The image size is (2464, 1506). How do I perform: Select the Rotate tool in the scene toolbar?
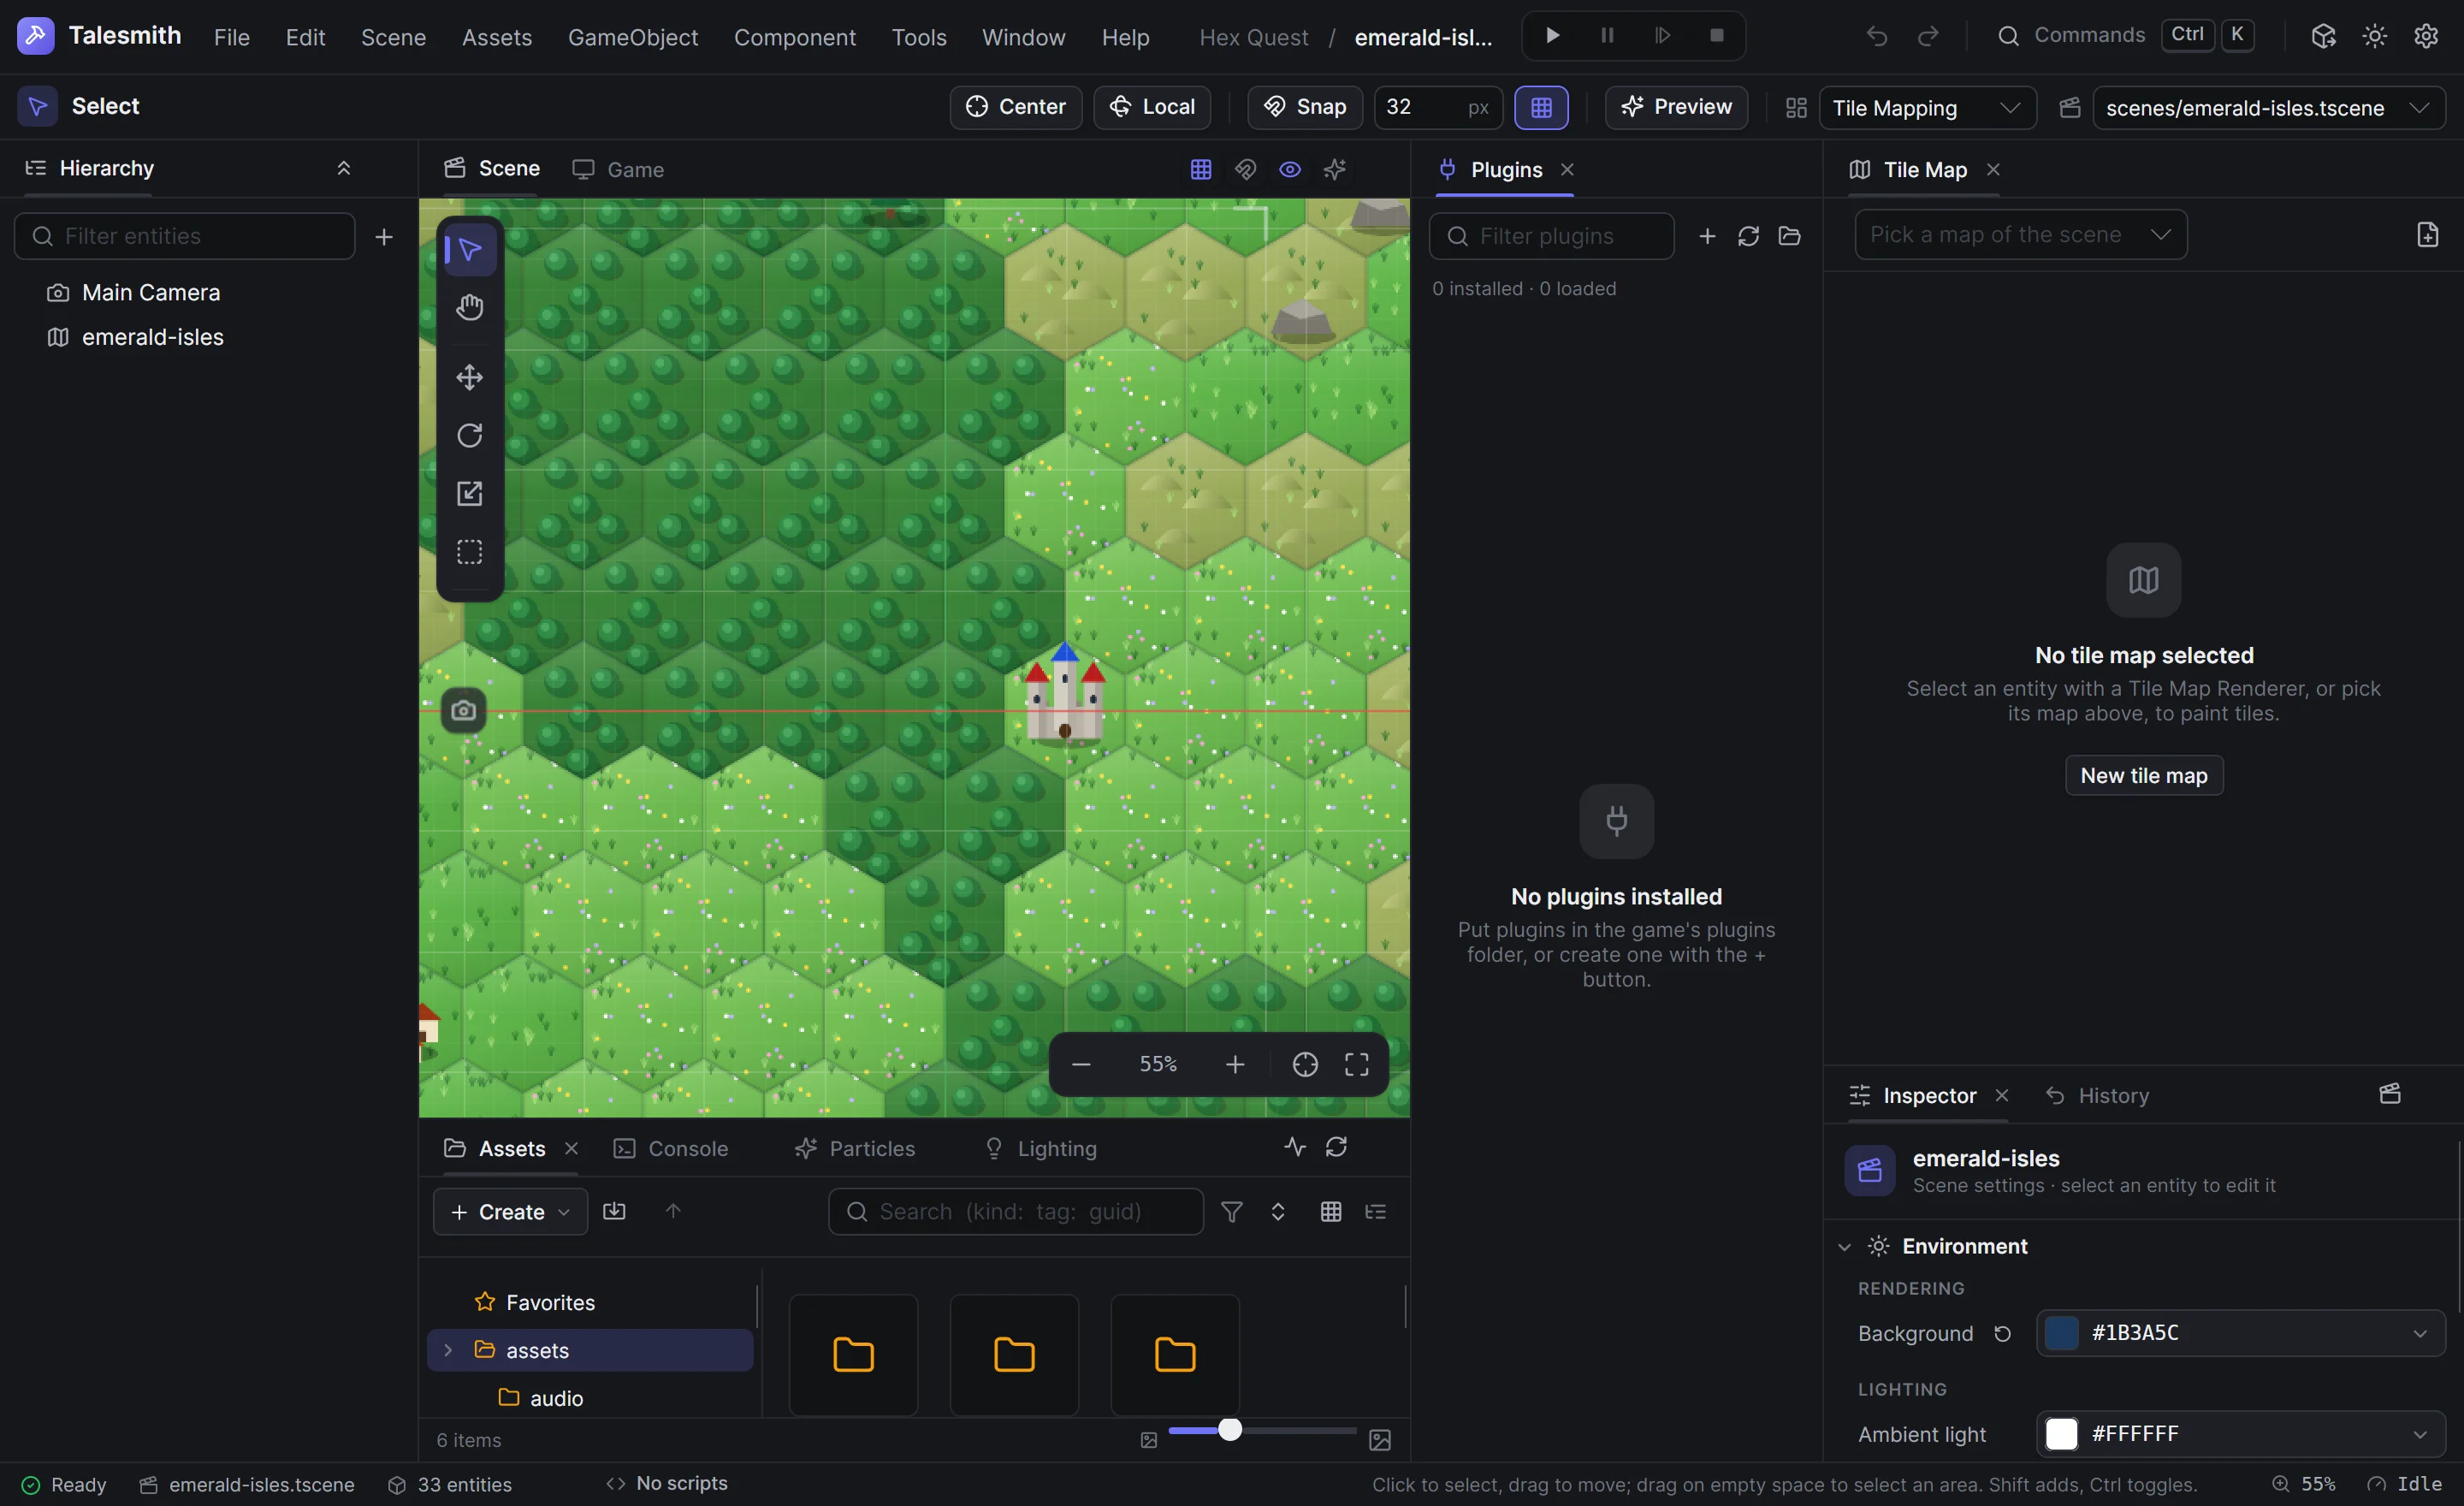pos(469,435)
